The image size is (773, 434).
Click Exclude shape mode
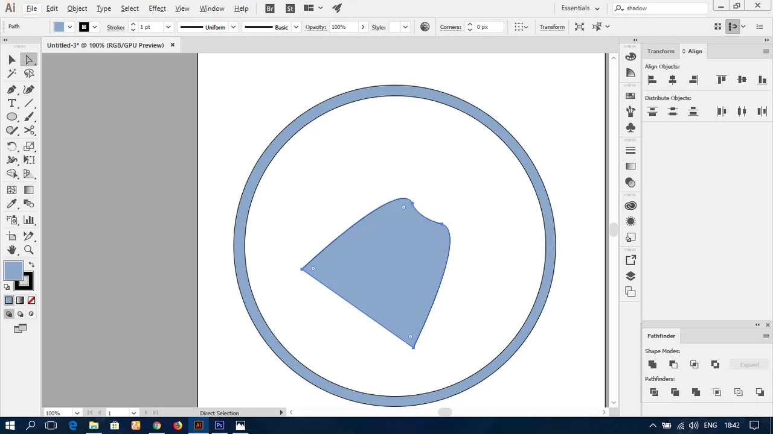pyautogui.click(x=716, y=365)
